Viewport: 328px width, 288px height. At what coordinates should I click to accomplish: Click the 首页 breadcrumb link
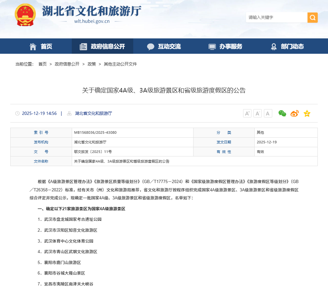coord(43,64)
